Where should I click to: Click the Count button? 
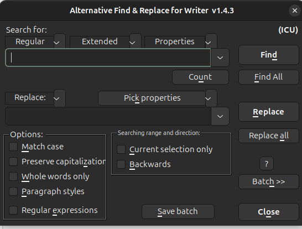pyautogui.click(x=200, y=77)
